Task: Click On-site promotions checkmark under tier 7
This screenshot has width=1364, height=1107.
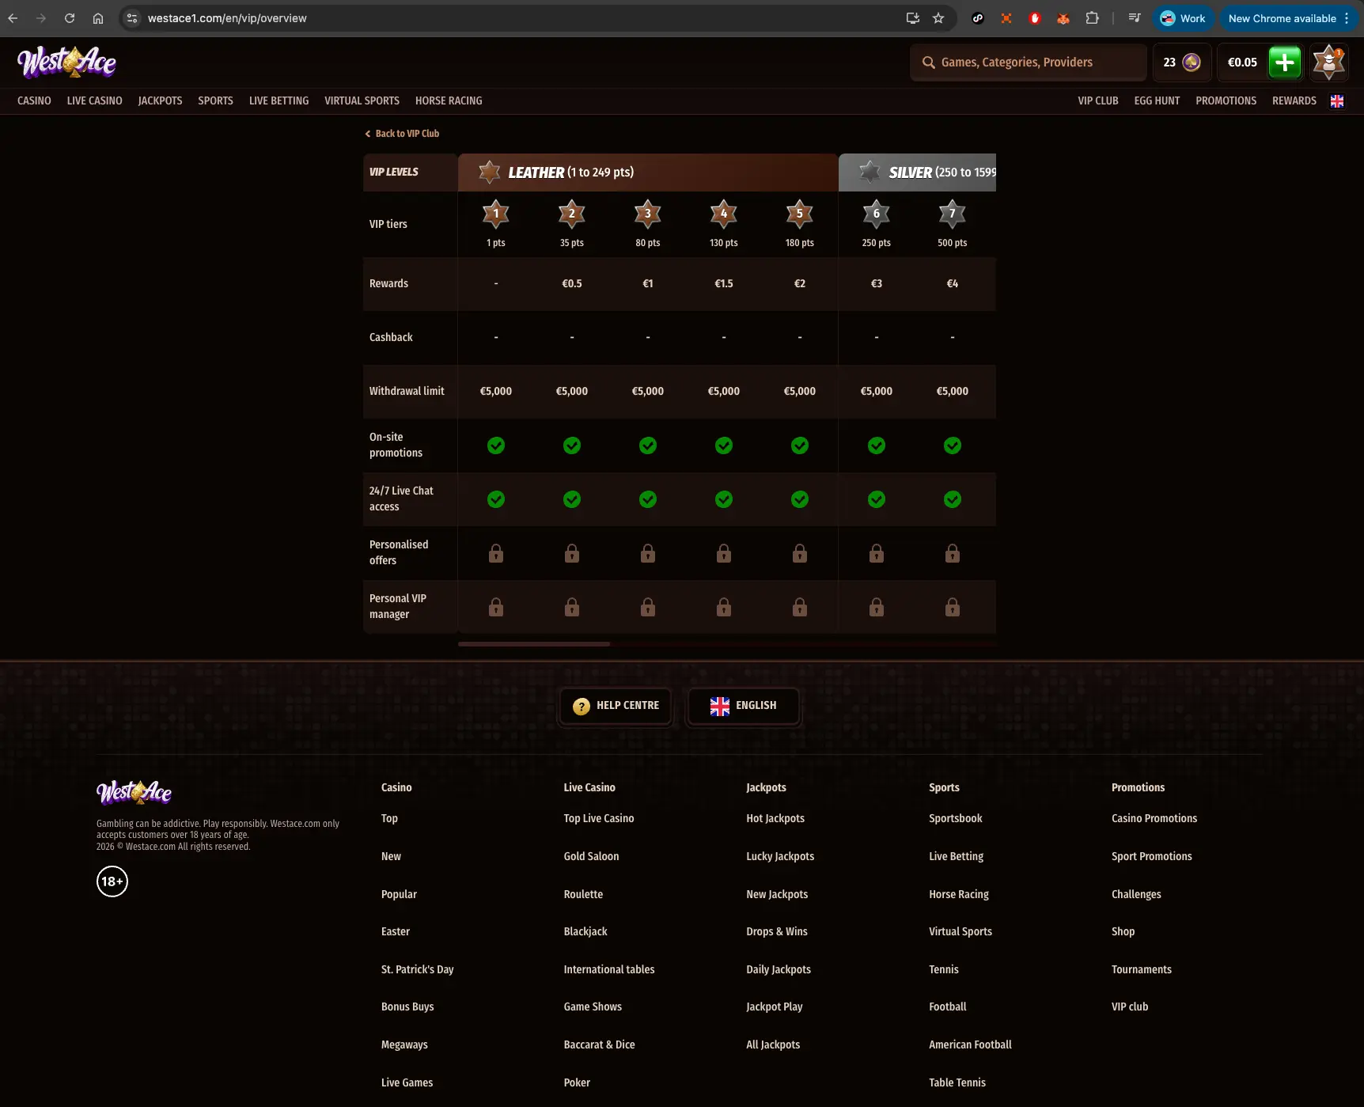Action: coord(953,445)
